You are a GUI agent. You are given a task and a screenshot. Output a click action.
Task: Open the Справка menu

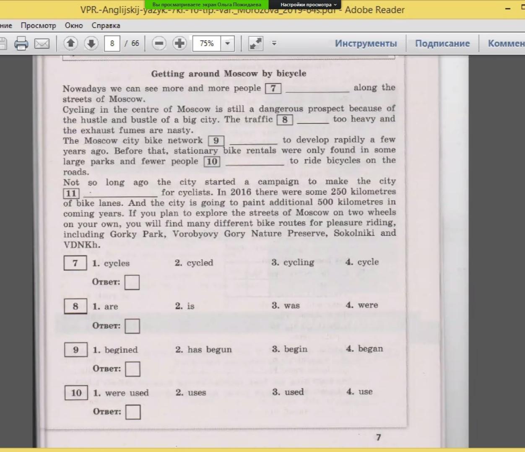point(106,26)
